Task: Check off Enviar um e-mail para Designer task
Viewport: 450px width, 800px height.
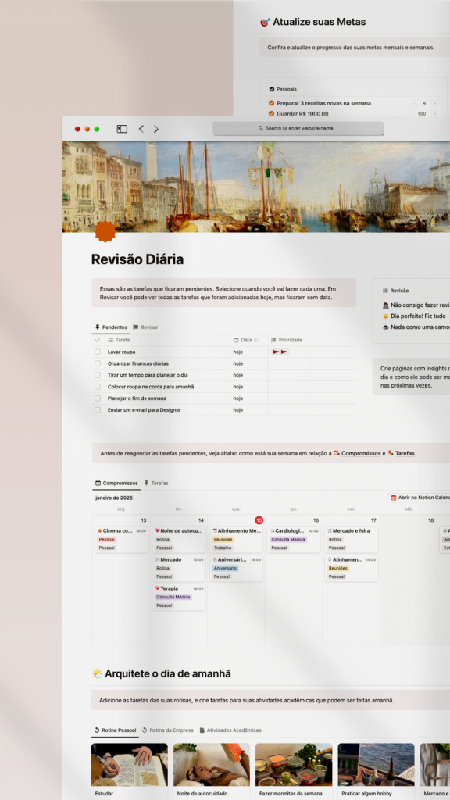Action: click(x=98, y=409)
